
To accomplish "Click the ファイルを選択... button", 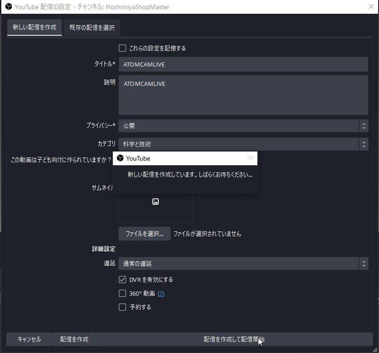I will click(x=144, y=234).
